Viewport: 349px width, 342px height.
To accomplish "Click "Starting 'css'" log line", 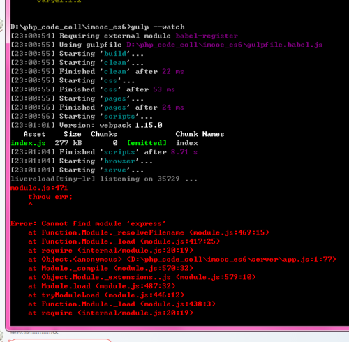I will tap(73, 80).
